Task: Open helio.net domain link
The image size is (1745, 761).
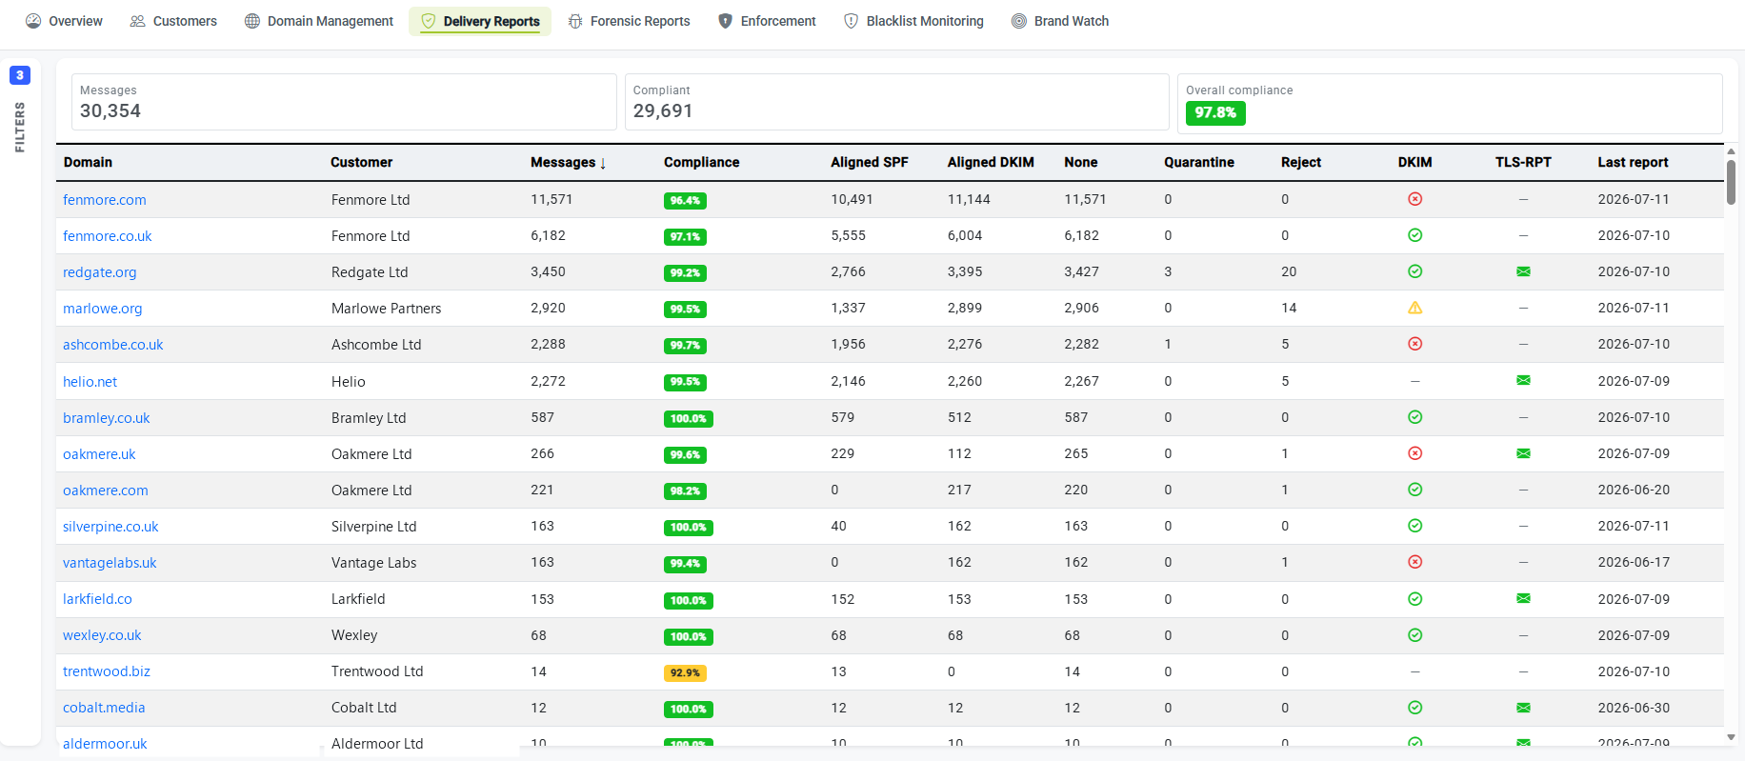Action: (90, 382)
